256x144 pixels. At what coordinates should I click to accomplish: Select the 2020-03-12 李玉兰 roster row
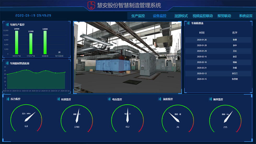[x=218, y=74]
